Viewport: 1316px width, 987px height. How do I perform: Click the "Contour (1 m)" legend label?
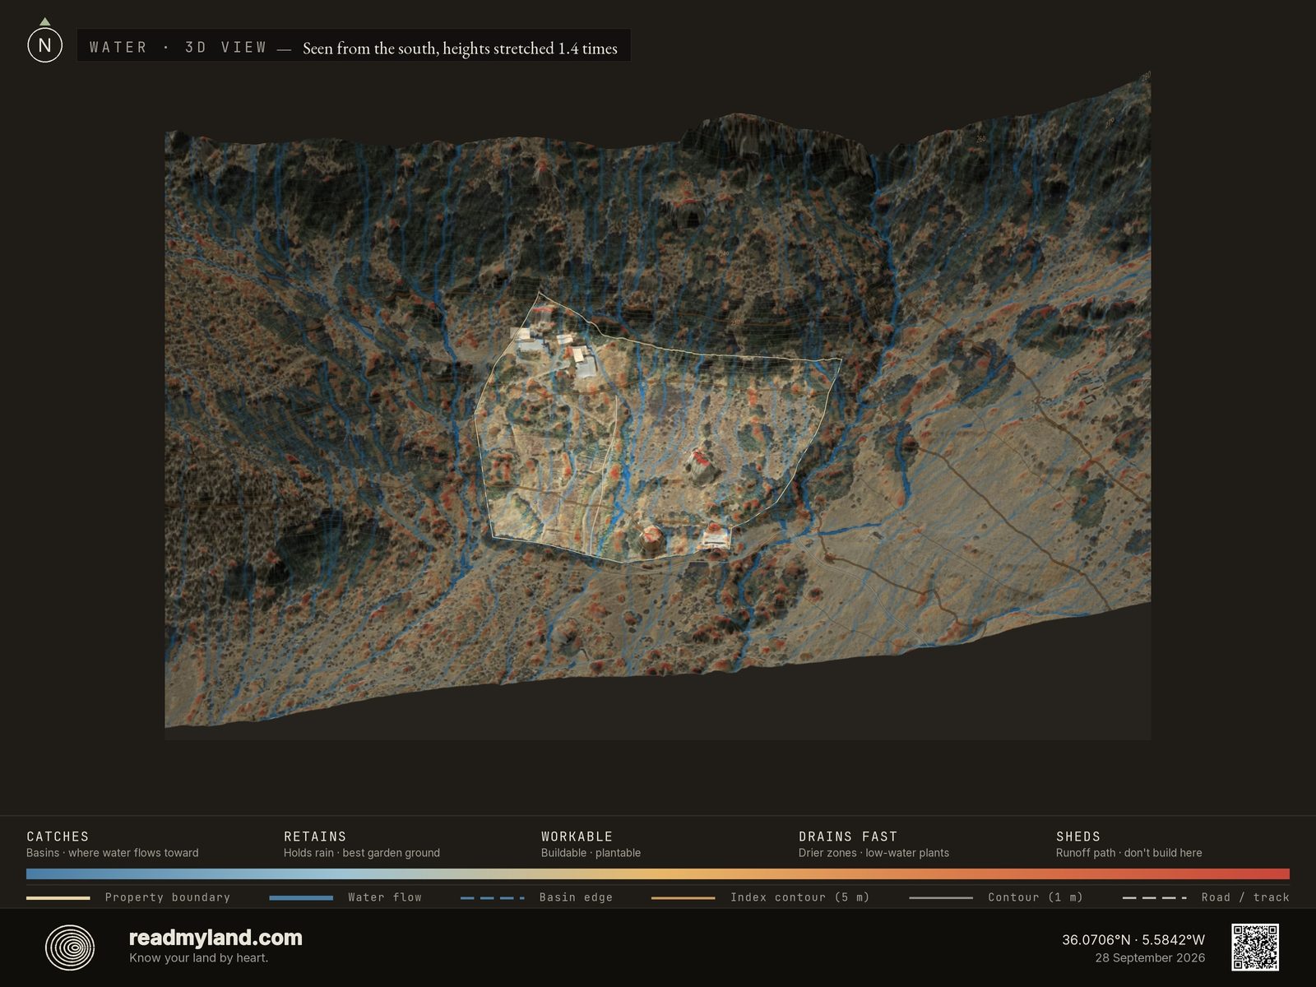tap(1036, 897)
